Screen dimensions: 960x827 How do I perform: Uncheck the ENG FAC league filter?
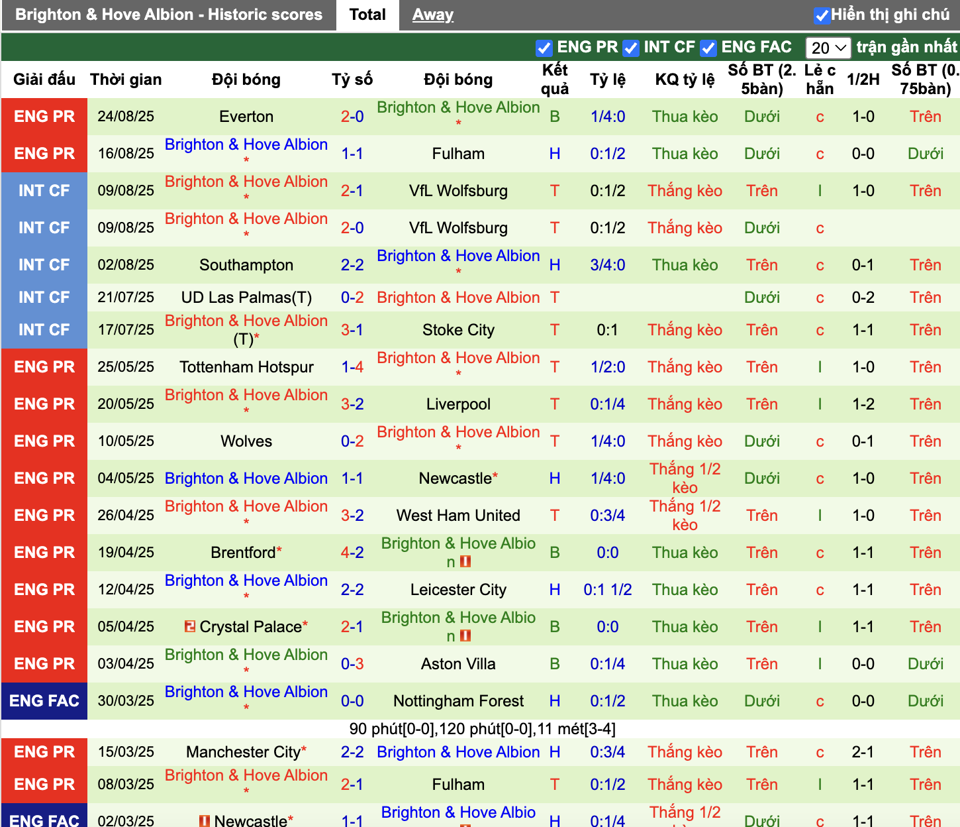click(708, 48)
